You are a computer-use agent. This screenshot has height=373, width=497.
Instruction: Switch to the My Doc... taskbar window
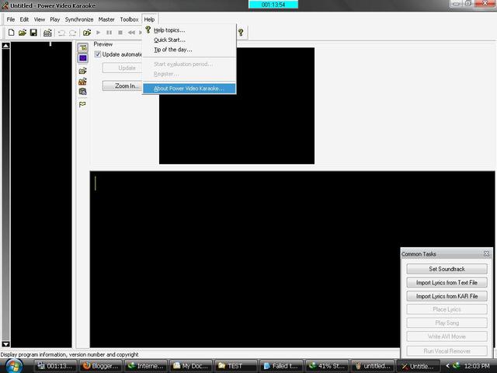point(191,366)
